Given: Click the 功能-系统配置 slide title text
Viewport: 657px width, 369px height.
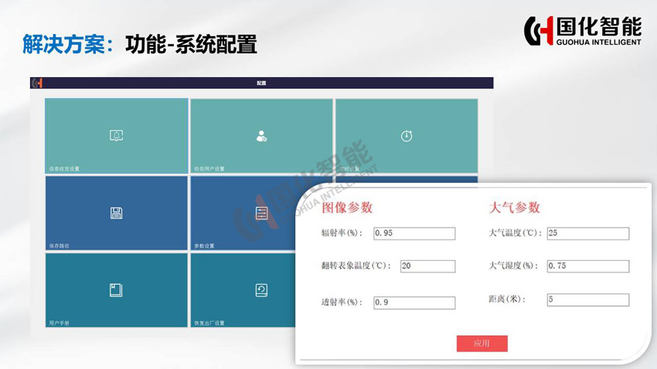Looking at the screenshot, I should click(191, 44).
